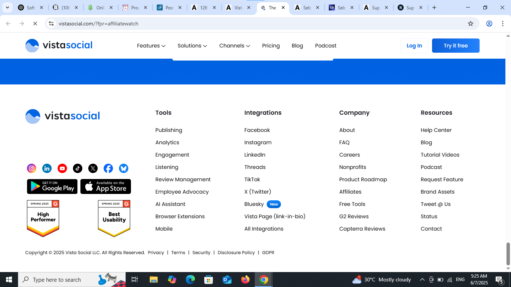Viewport: 511px width, 287px height.
Task: Open the Chrome profile icon
Action: (489, 24)
